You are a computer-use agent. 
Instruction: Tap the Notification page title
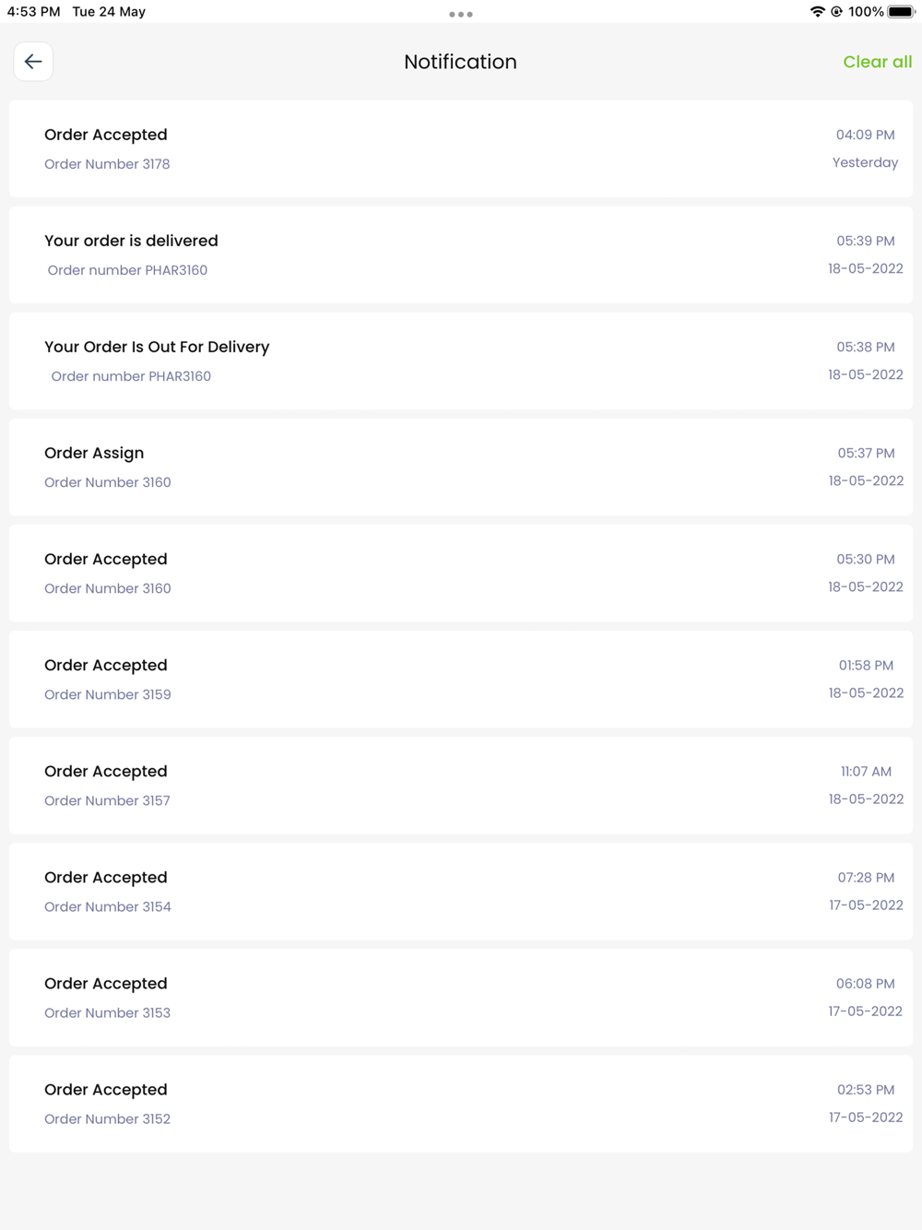460,62
